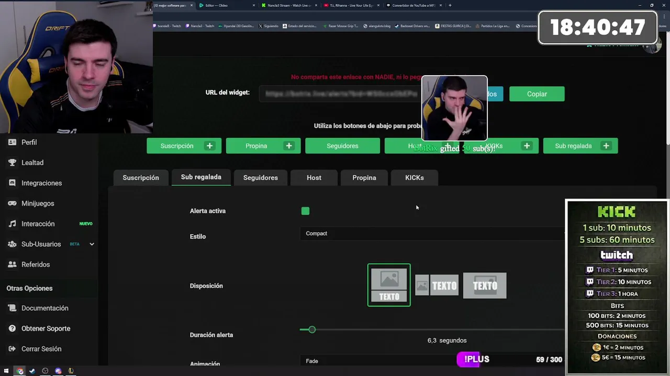Screen dimensions: 670x376
Task: Open Hyundai i30 Gasolina bookmark
Action: click(236, 26)
